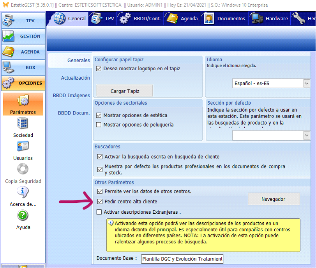Click the Documento Base text field
The width and height of the screenshot is (316, 268).
point(182,259)
